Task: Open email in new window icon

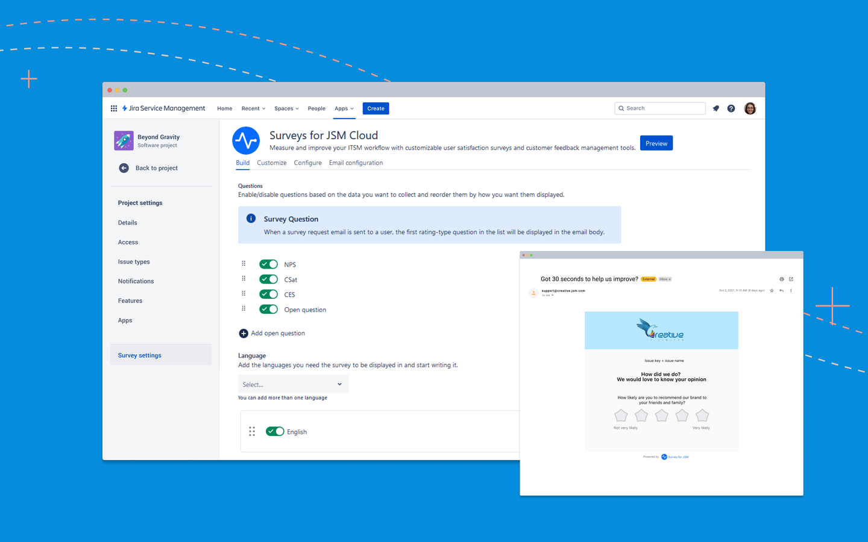Action: [791, 279]
